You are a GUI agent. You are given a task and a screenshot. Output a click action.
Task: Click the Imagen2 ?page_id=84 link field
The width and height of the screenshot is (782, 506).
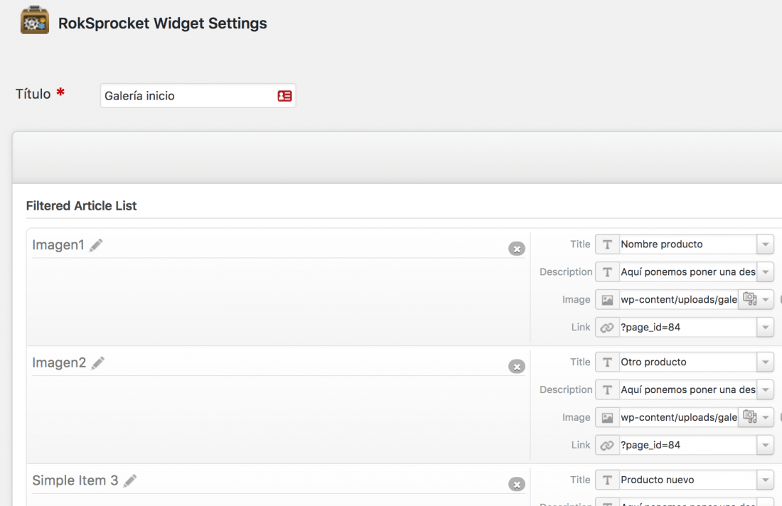pos(687,445)
